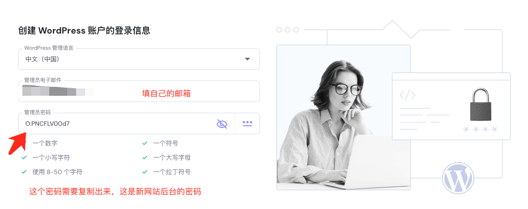Viewport: 528px width, 209px height.
Task: Click the checkmark beside 一个大写字母
Action: [x=145, y=158]
